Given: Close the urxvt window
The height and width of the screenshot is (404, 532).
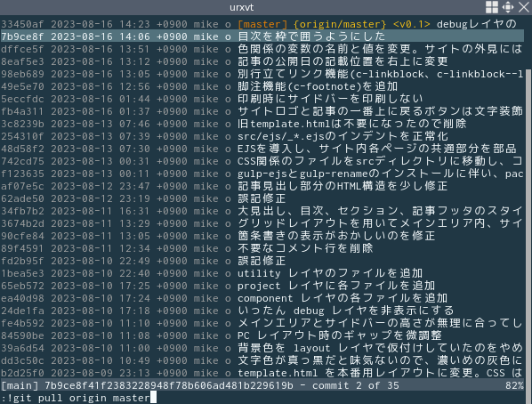Looking at the screenshot, I should [x=523, y=7].
